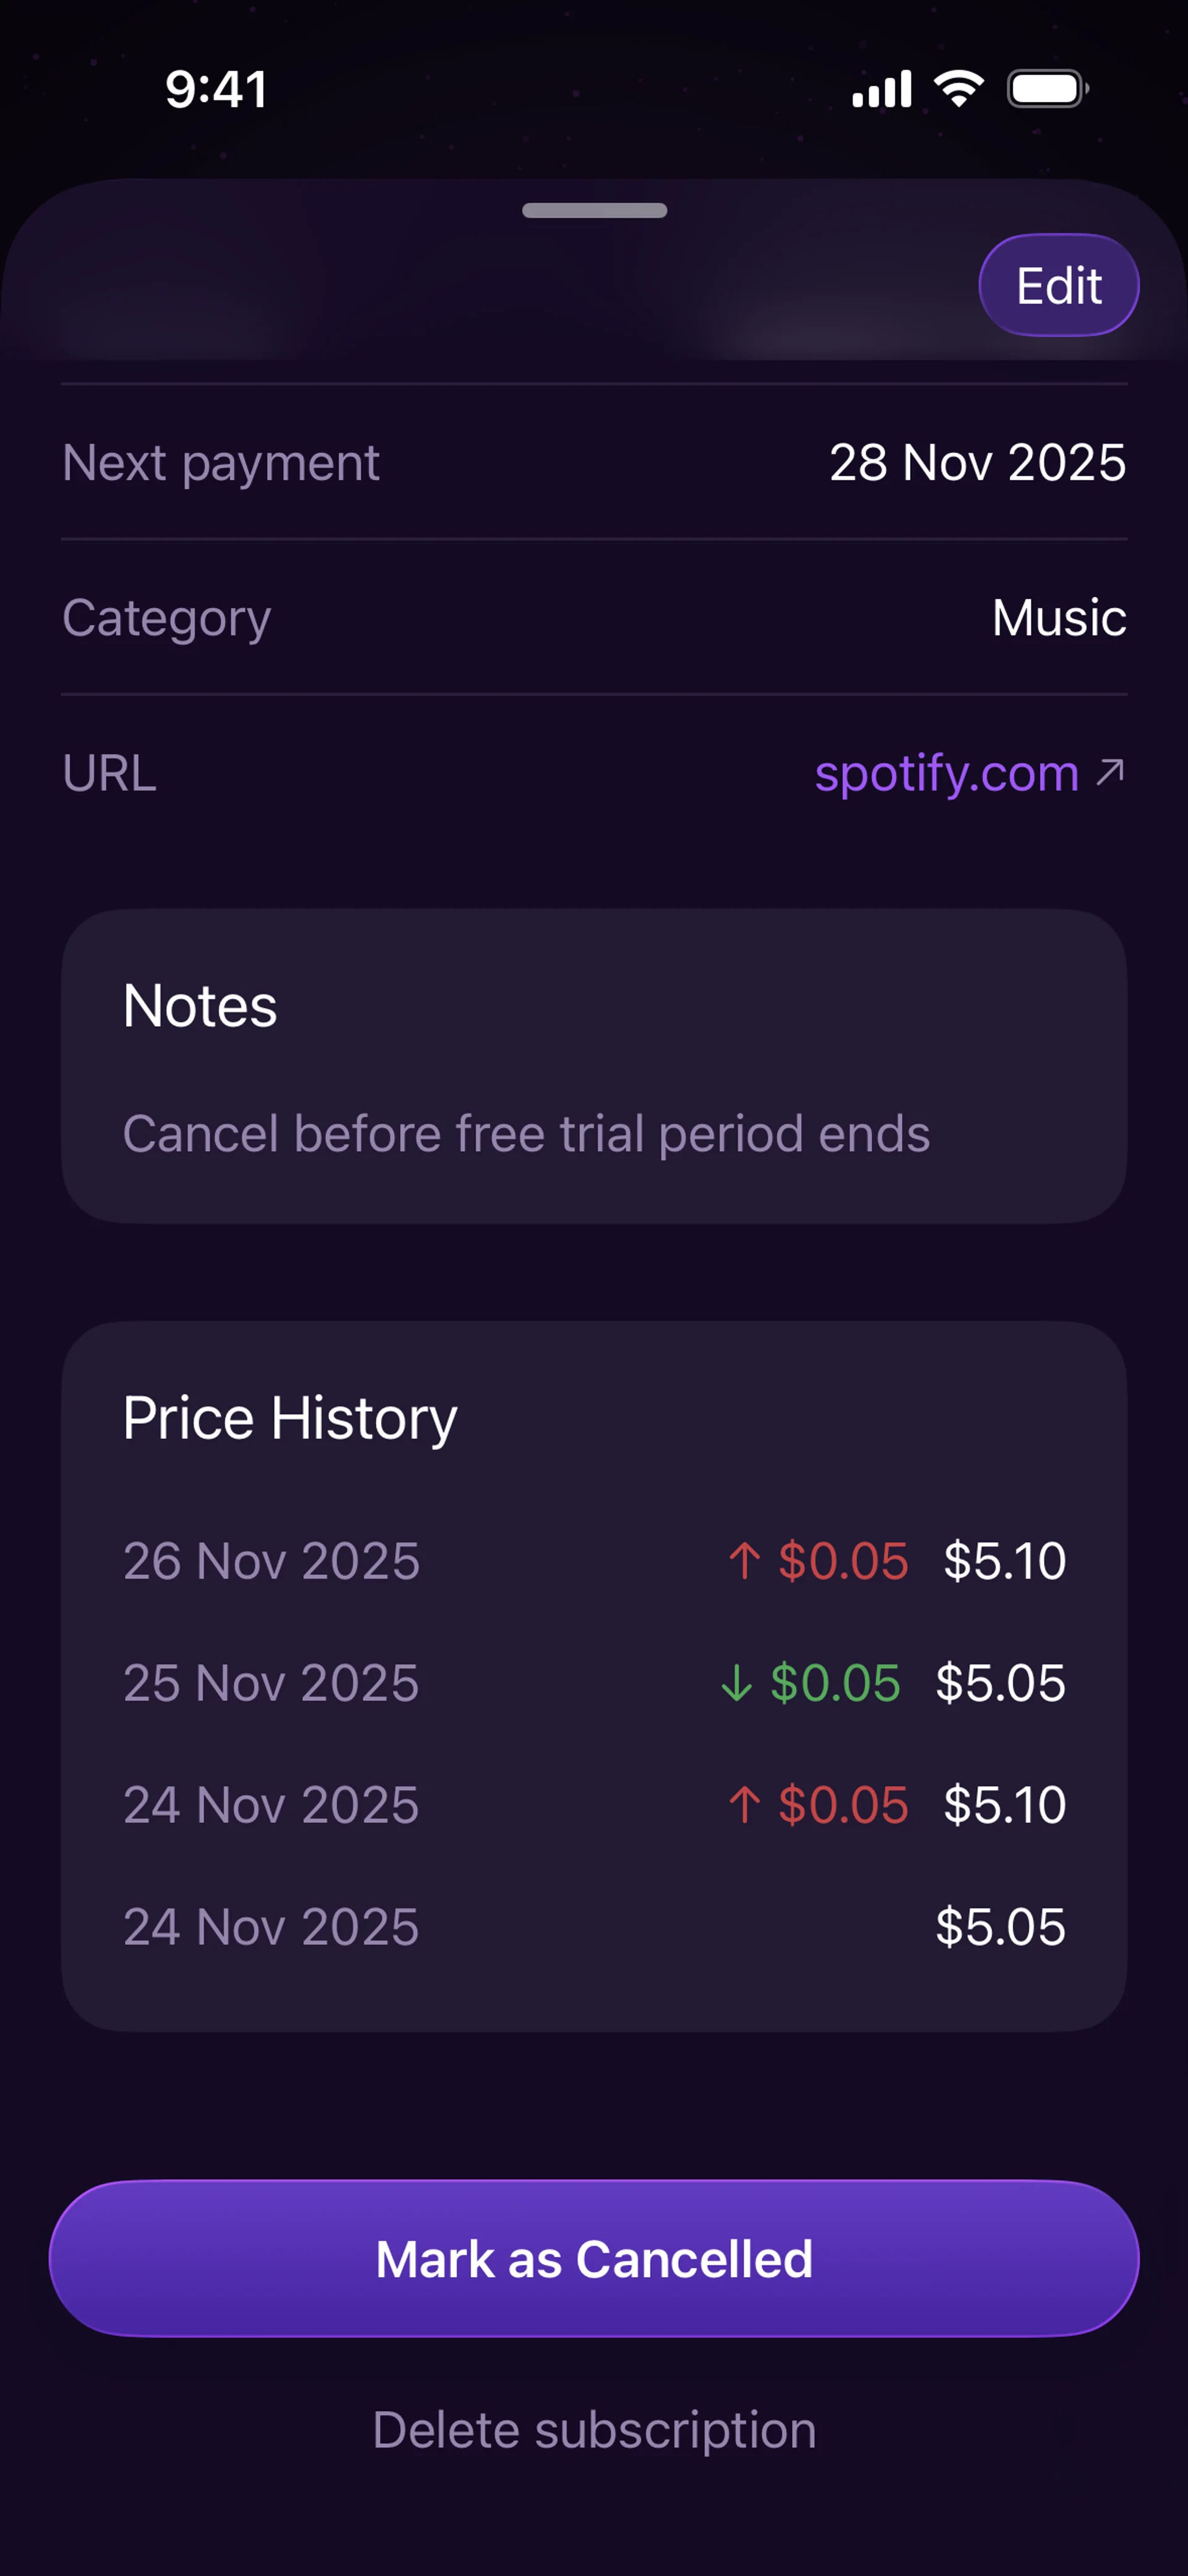Tap the red up arrow beside $0.05 on 24 Nov
Viewport: 1188px width, 2576px height.
pos(744,1805)
